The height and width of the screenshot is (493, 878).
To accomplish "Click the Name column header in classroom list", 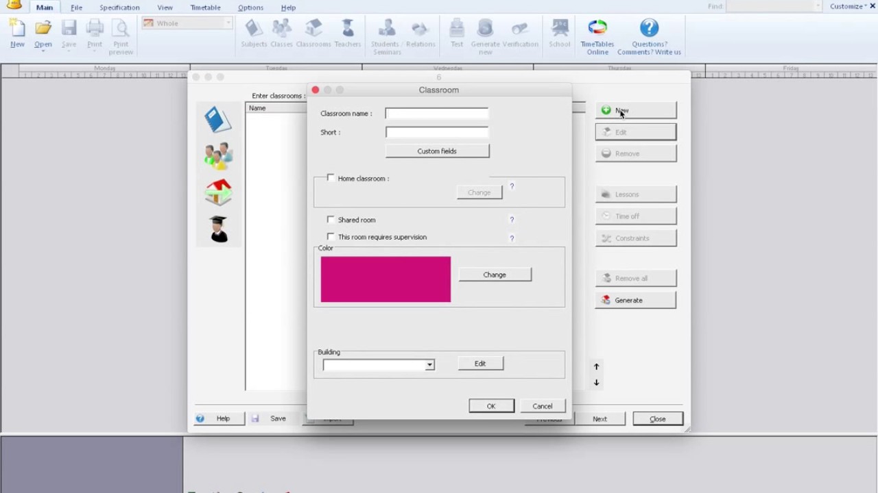I will [x=276, y=108].
